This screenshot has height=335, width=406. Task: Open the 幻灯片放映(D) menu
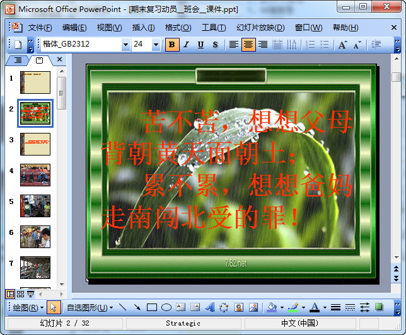(260, 28)
